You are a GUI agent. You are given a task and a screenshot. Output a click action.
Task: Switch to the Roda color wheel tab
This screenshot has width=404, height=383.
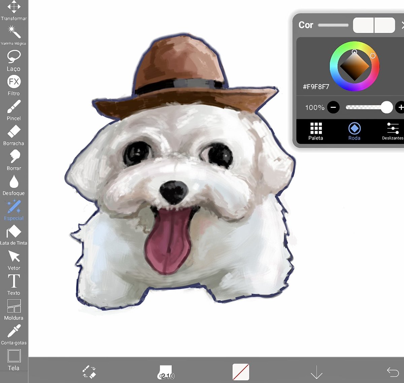pyautogui.click(x=354, y=131)
